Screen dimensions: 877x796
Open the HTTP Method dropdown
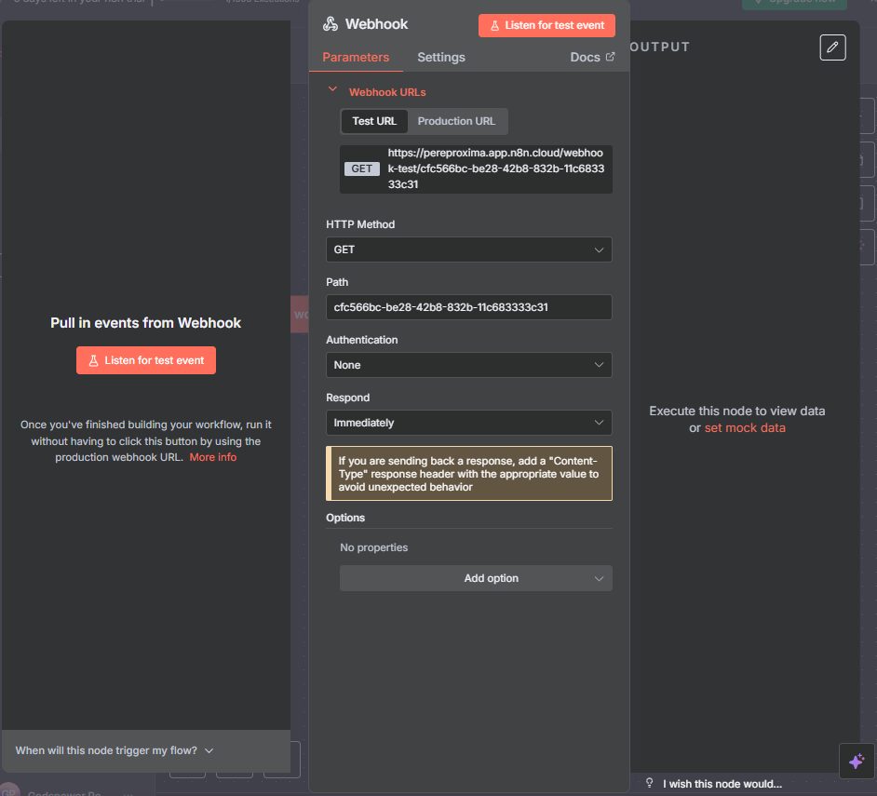468,250
